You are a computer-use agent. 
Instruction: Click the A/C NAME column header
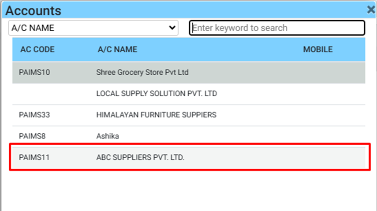[x=117, y=49]
